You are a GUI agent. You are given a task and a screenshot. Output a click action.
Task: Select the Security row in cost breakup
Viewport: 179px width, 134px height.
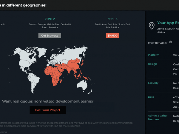tap(153, 83)
